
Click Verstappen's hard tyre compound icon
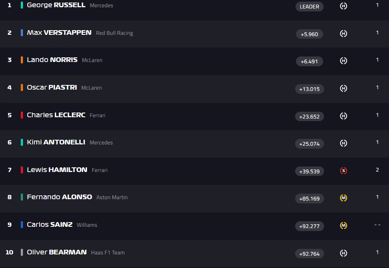(x=344, y=34)
